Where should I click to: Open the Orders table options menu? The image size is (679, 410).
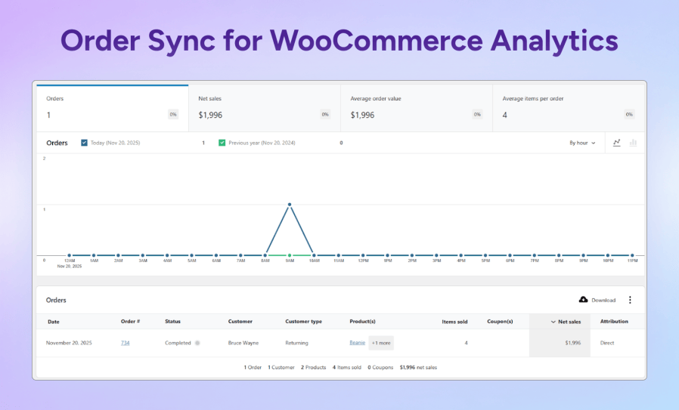point(630,301)
